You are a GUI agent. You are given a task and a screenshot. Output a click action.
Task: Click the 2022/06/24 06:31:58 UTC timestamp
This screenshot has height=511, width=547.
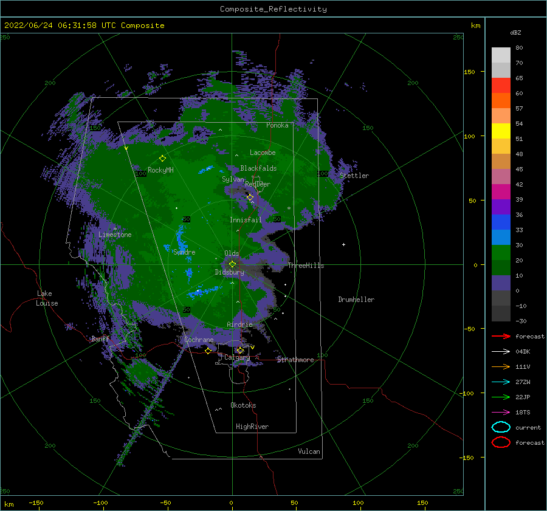(60, 26)
